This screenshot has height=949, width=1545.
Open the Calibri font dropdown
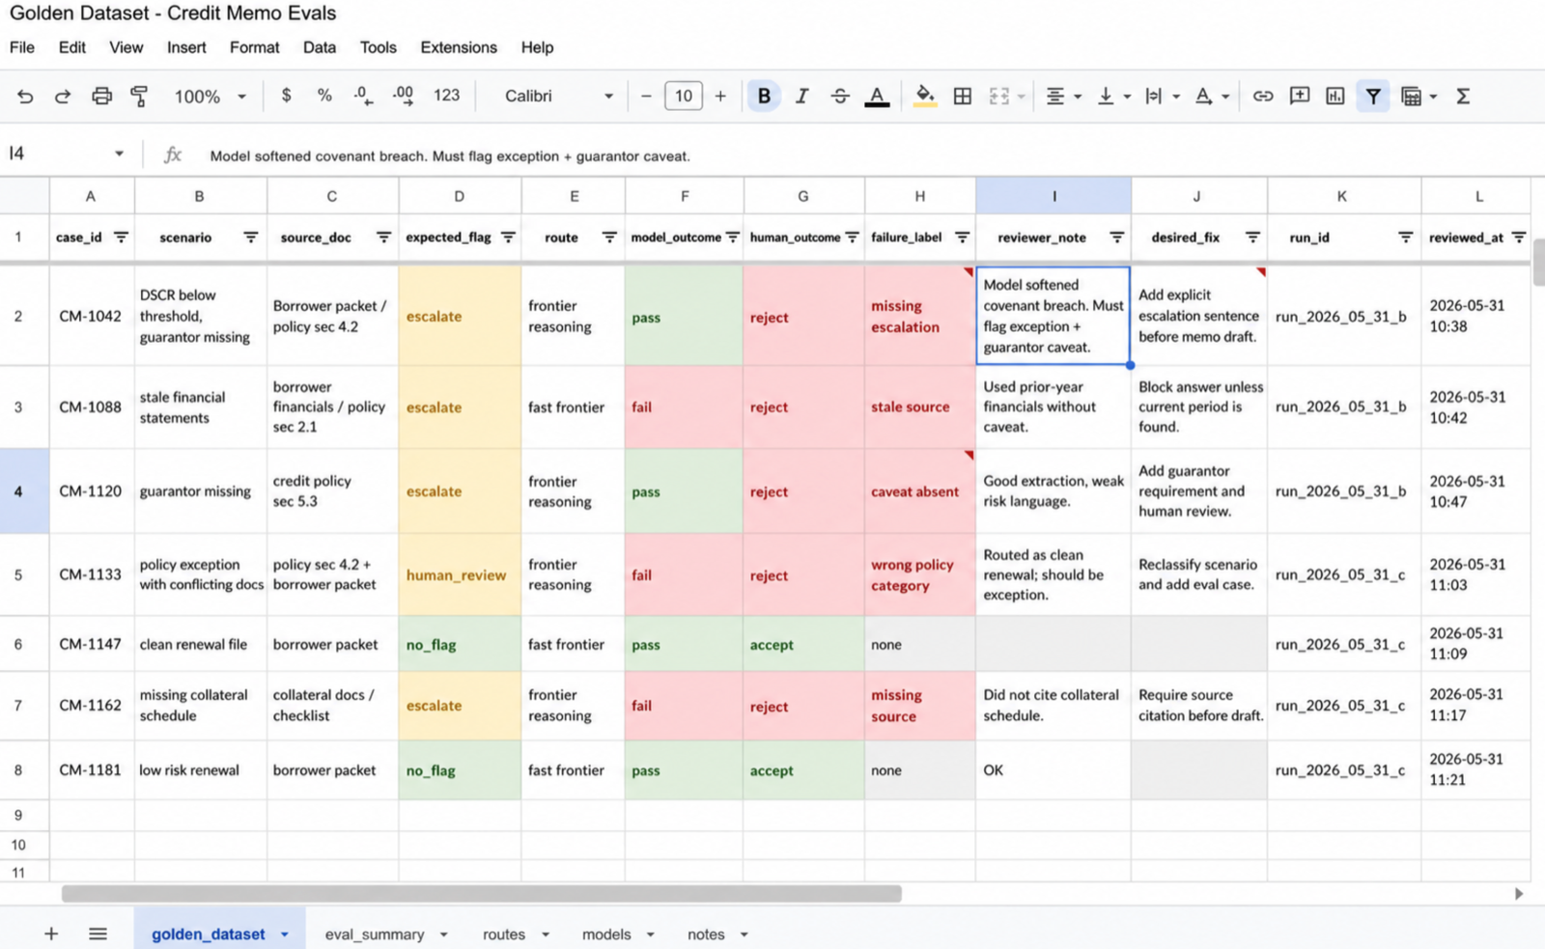559,96
